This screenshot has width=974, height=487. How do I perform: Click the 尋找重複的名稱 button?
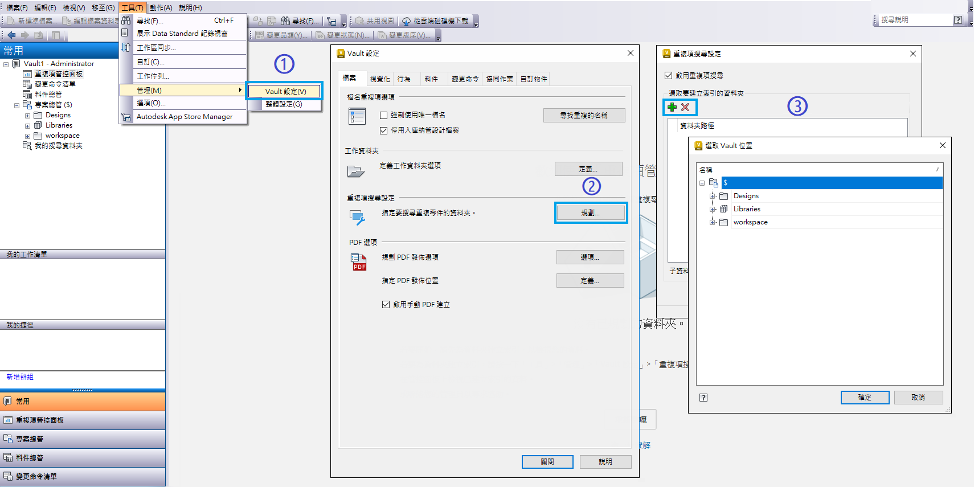click(584, 115)
